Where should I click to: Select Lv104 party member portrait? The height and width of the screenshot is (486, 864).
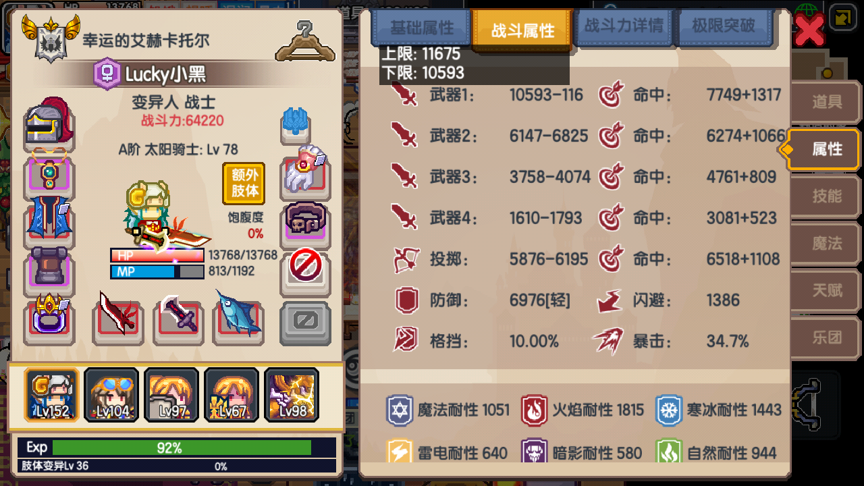(111, 395)
